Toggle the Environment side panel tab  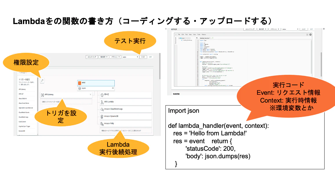point(176,41)
